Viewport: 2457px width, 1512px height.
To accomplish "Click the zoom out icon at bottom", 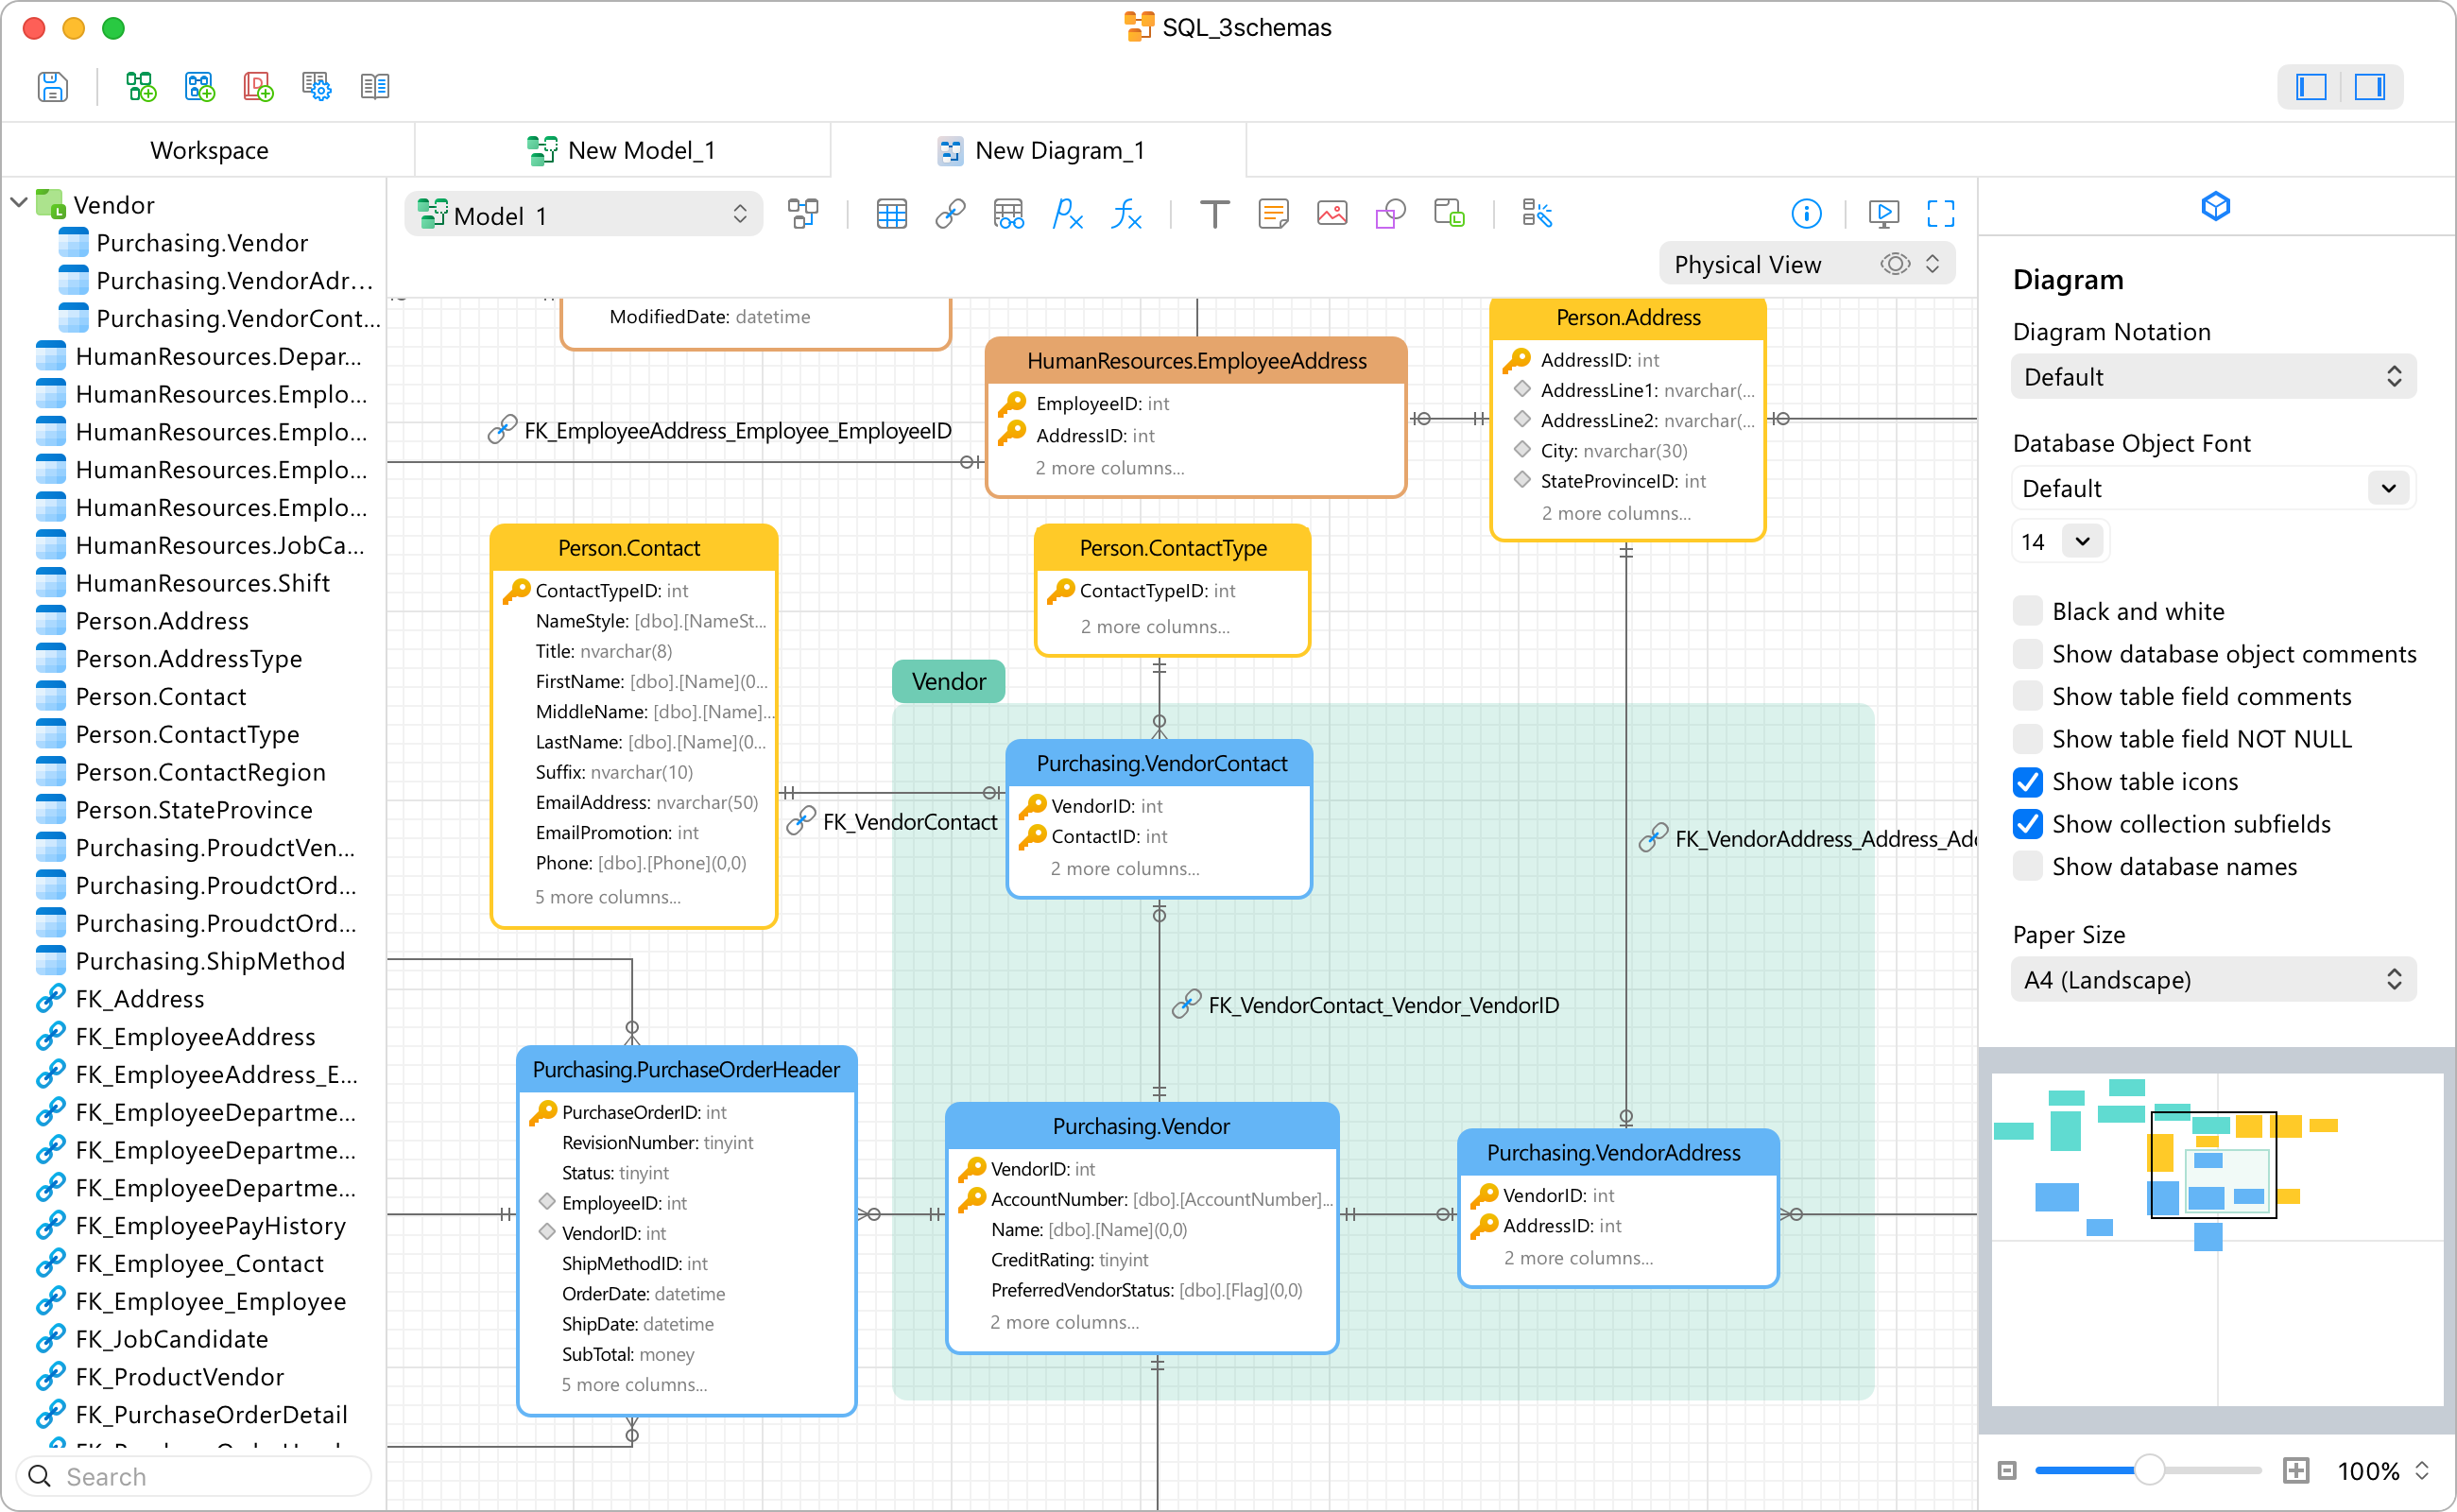I will click(x=2006, y=1470).
